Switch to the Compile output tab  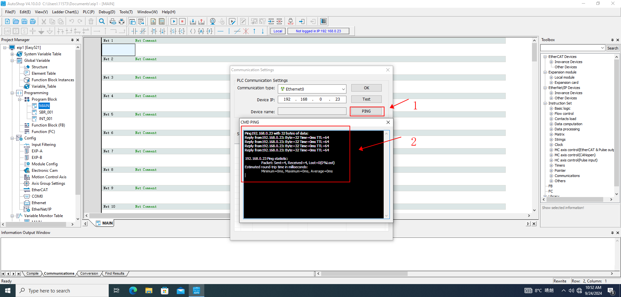click(32, 273)
